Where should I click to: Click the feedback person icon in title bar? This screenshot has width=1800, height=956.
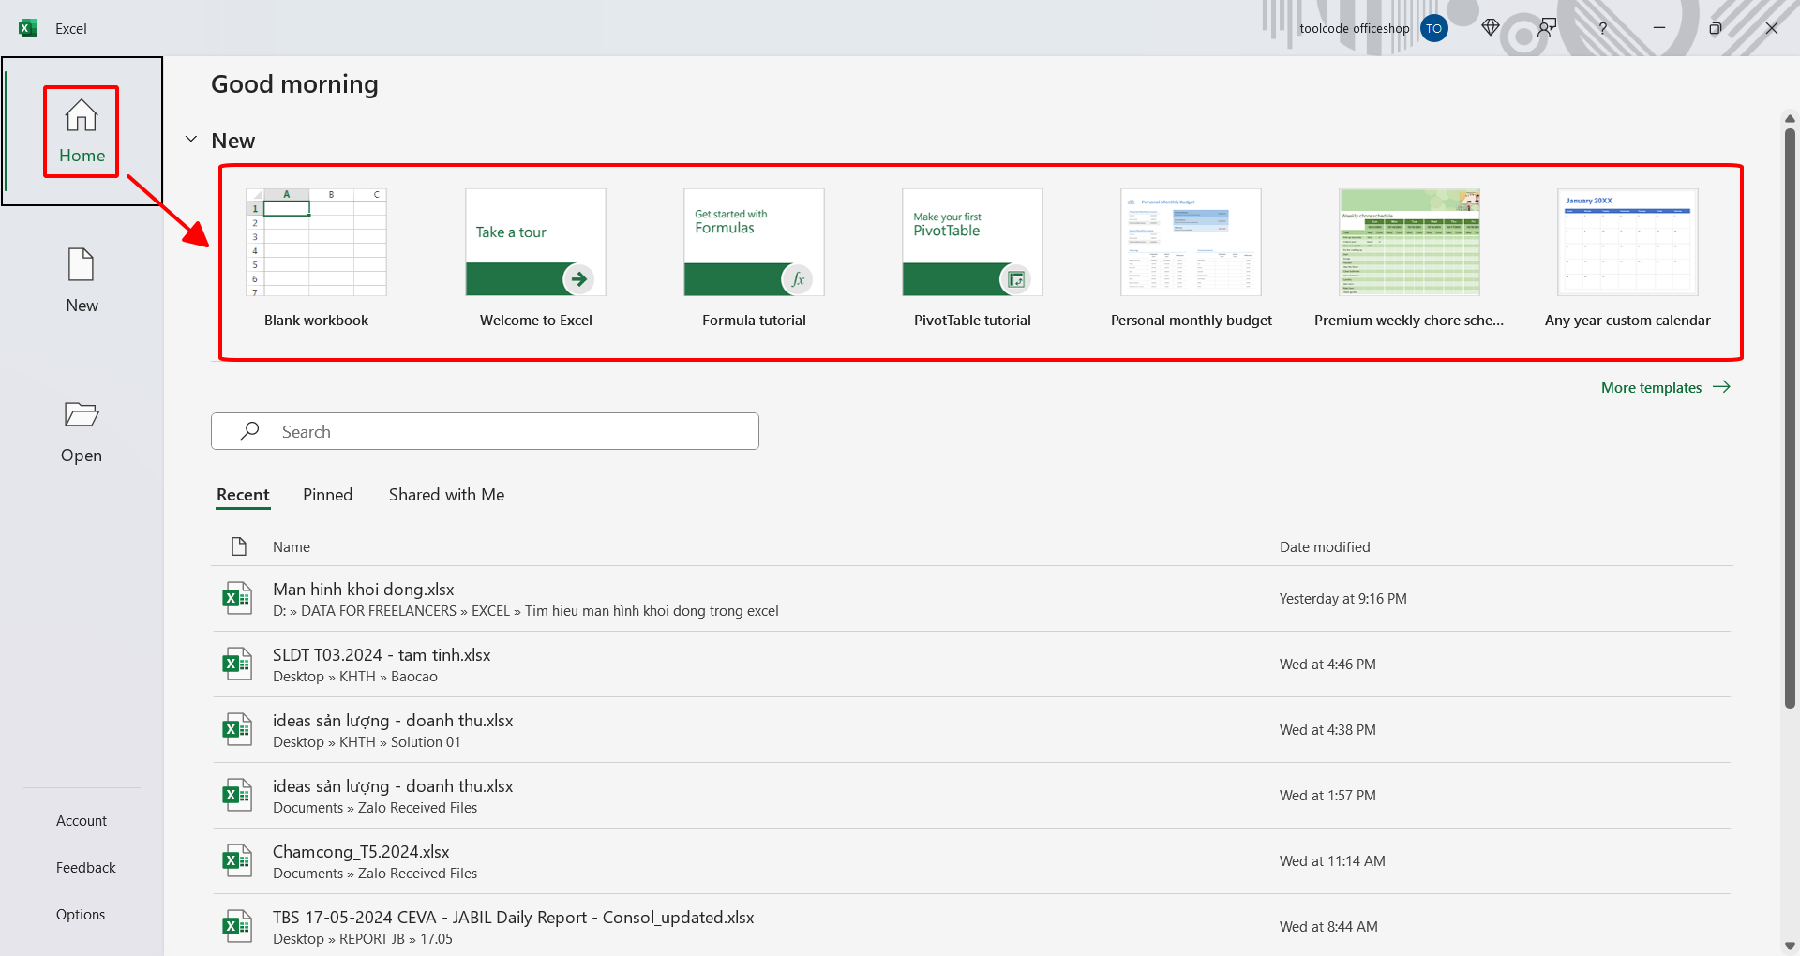[1547, 28]
